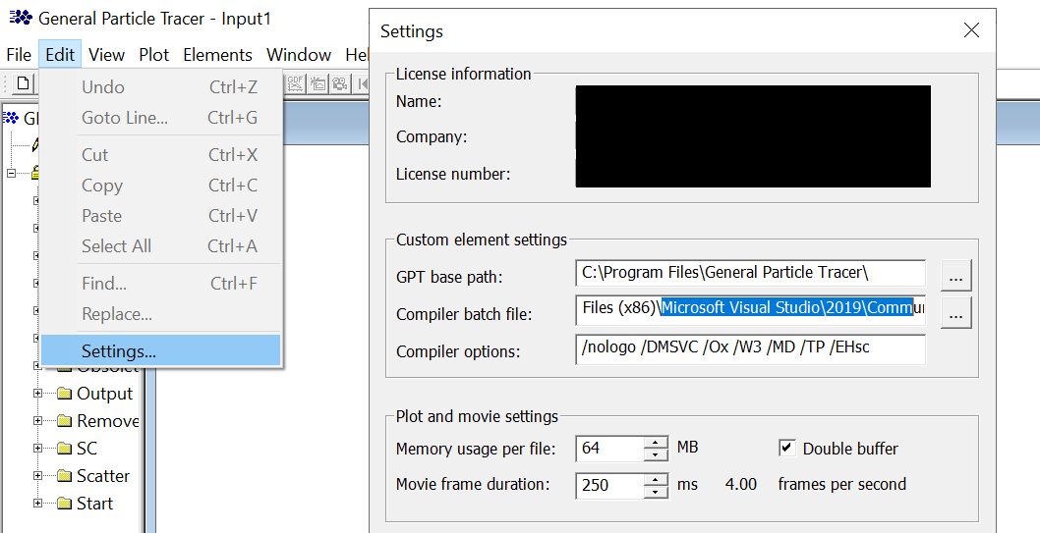The height and width of the screenshot is (533, 1040).
Task: Open the File menu
Action: pos(19,54)
